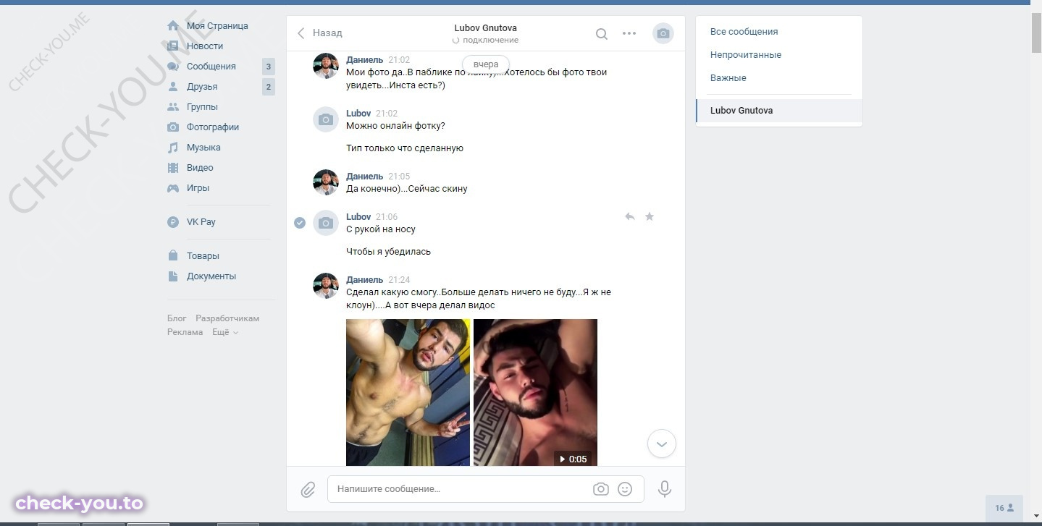Viewport: 1042px width, 526px height.
Task: Click the VK Pay ruble icon
Action: tap(173, 222)
